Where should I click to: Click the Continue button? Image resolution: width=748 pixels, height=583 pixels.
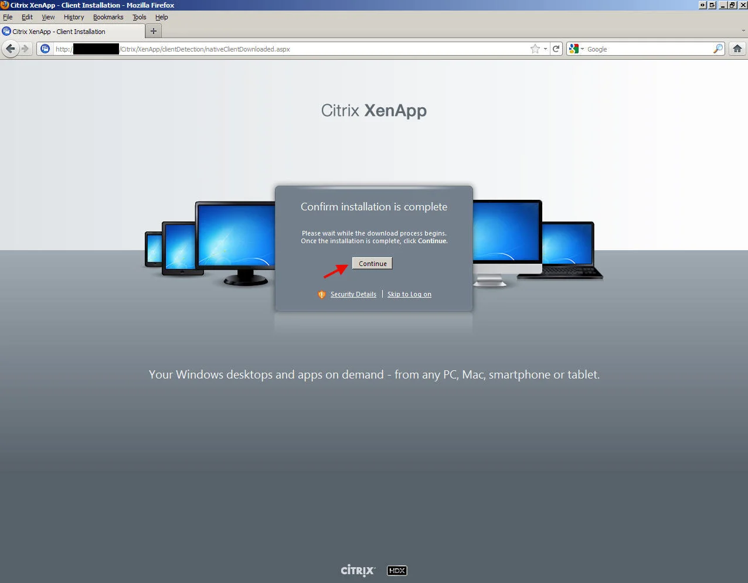[x=372, y=264]
